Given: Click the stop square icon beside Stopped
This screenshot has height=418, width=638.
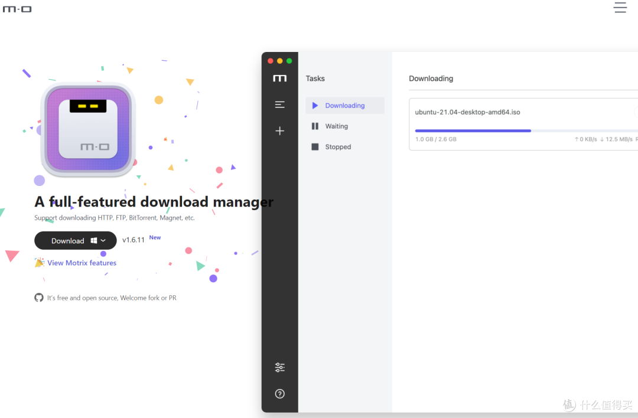Looking at the screenshot, I should (314, 147).
